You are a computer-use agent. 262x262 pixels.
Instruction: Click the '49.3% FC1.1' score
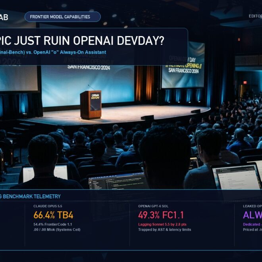(161, 215)
